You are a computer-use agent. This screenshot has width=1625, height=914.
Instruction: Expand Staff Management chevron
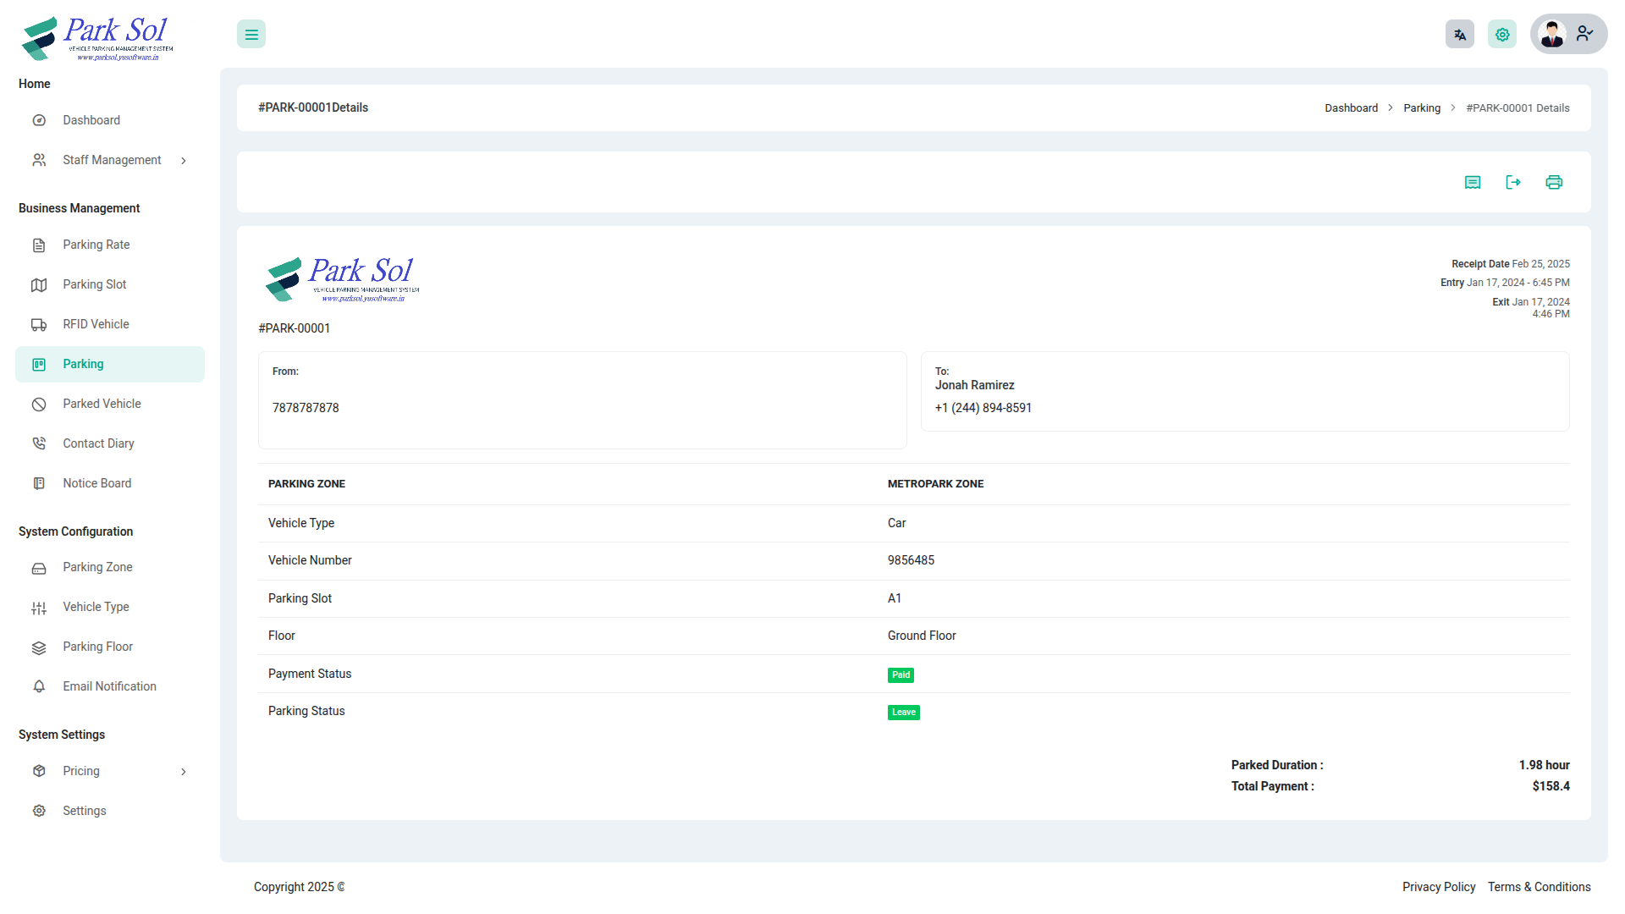coord(184,161)
